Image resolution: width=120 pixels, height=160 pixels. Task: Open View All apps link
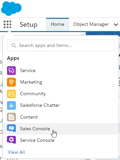(x=16, y=152)
